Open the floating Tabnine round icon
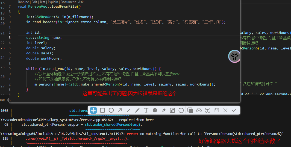The height and width of the screenshot is (147, 291). coord(234,56)
